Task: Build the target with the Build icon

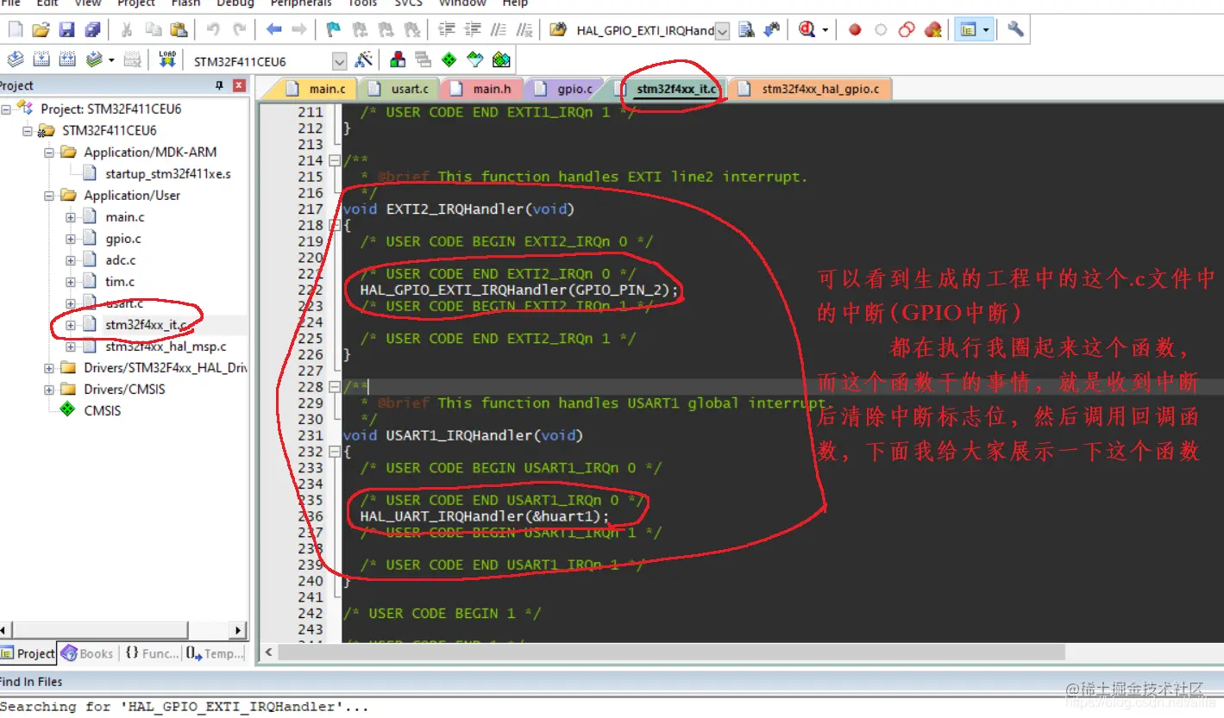Action: click(41, 59)
